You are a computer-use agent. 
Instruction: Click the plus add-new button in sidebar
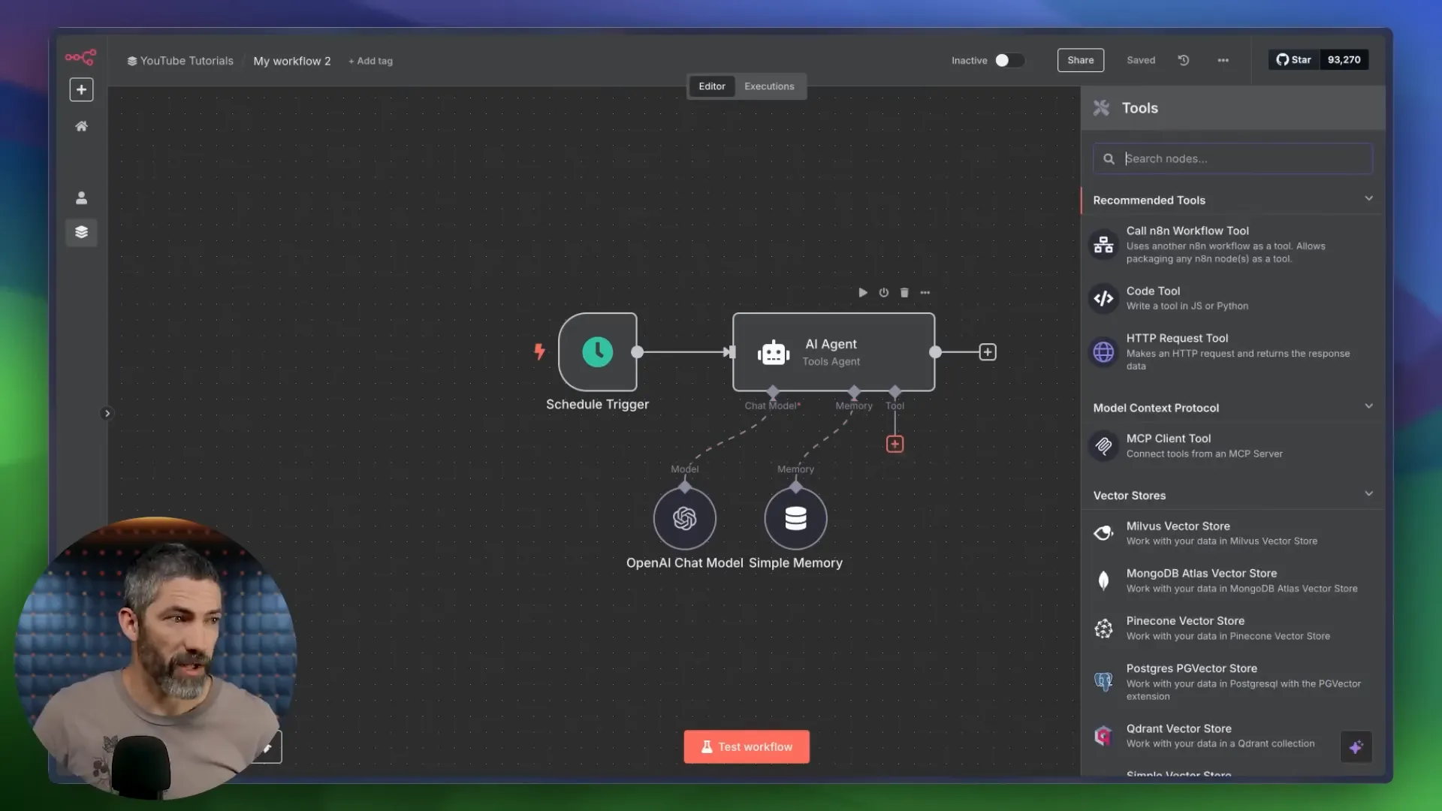(x=81, y=89)
